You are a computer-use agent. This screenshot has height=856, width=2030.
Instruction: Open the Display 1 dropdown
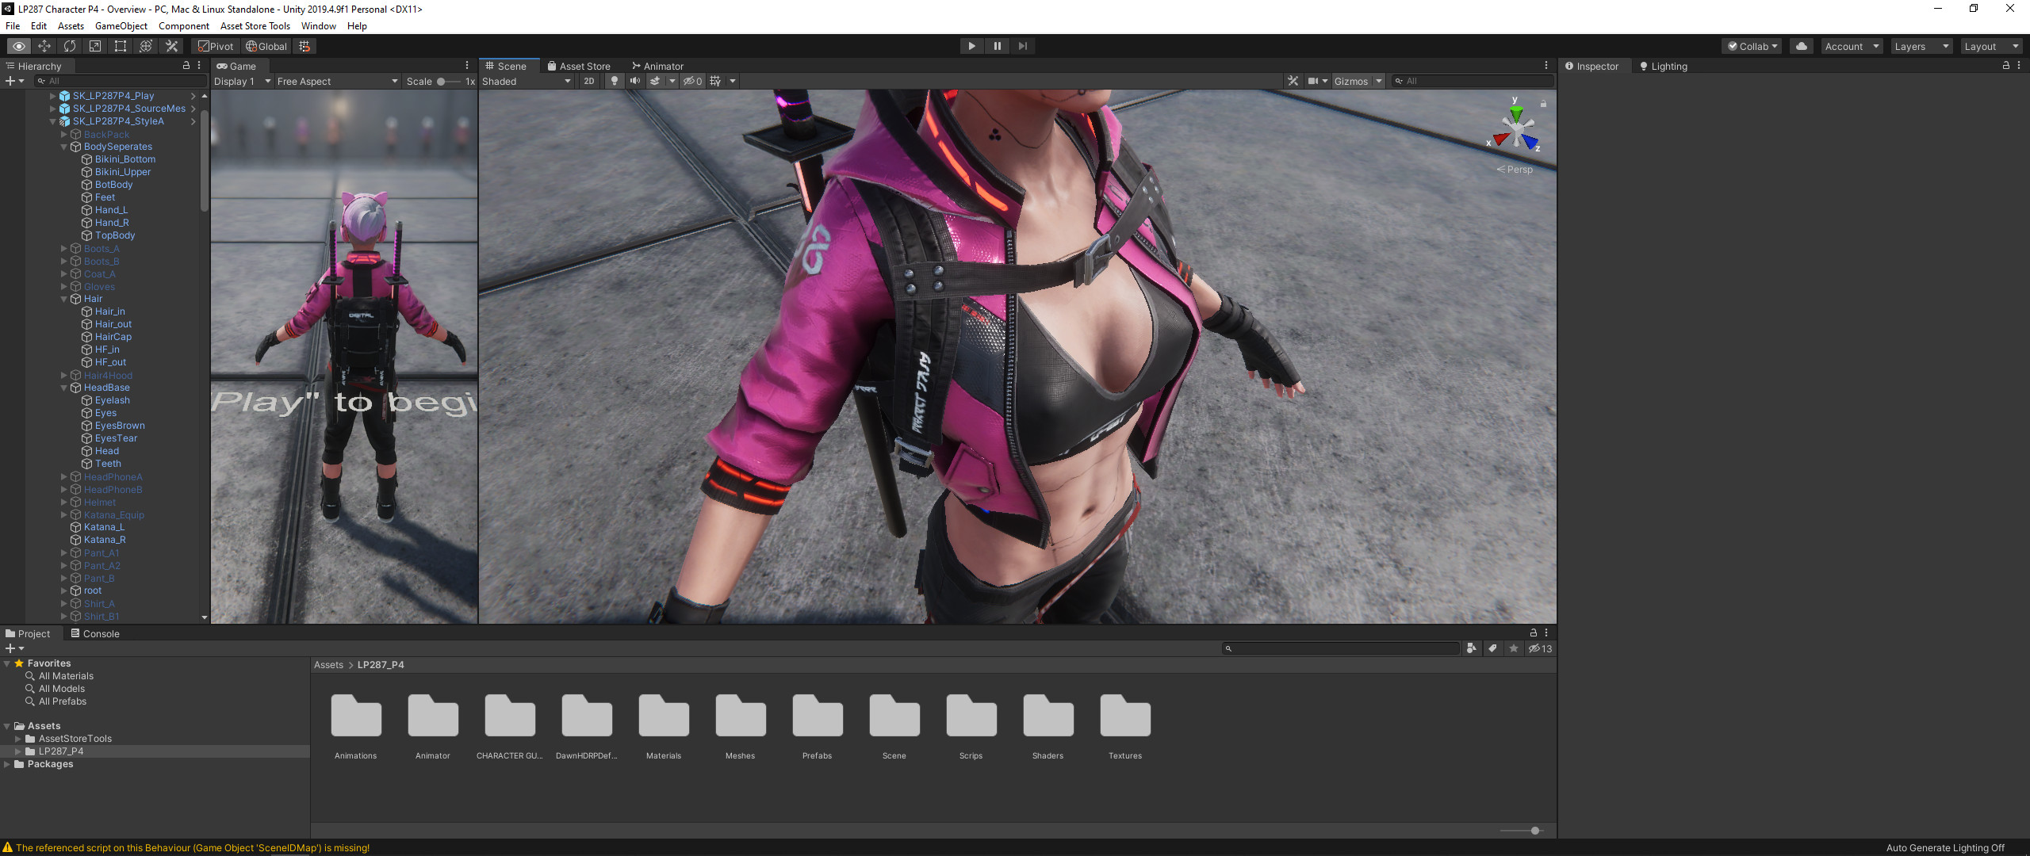pos(242,81)
